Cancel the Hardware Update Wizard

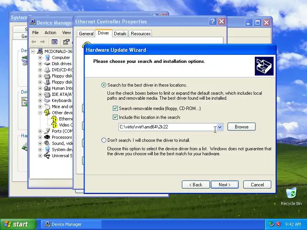click(257, 185)
